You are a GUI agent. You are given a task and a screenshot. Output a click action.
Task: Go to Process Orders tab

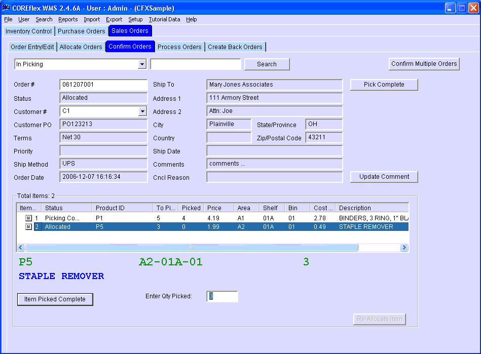[x=179, y=47]
